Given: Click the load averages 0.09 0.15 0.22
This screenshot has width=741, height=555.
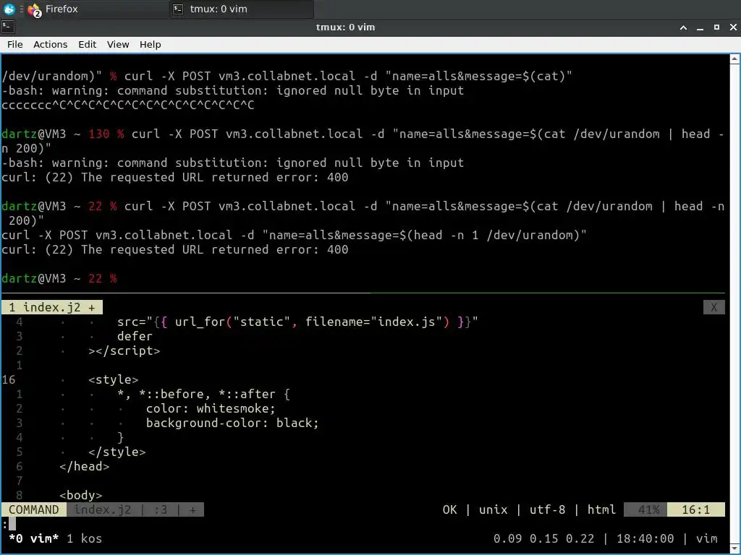Looking at the screenshot, I should click(x=543, y=538).
